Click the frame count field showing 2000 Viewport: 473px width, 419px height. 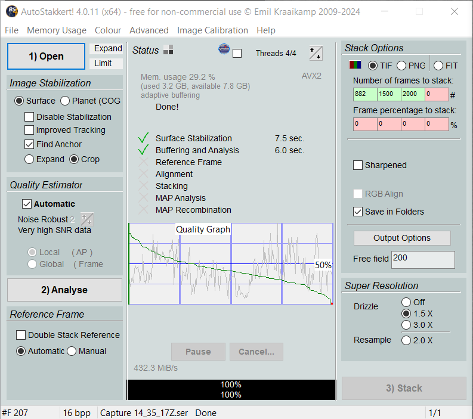(413, 94)
